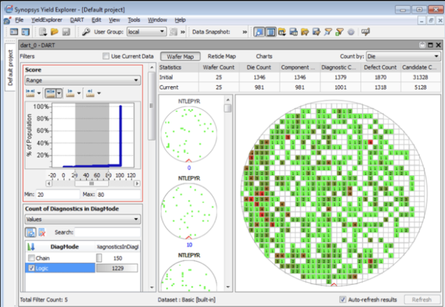
Task: Select the first NTLEPYR wafer thumbnail labeled 0
Action: pos(189,135)
